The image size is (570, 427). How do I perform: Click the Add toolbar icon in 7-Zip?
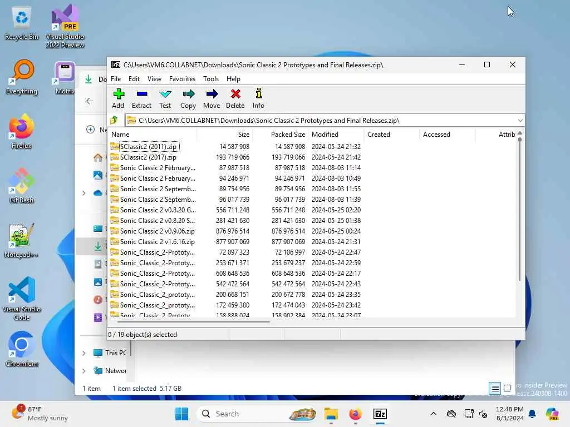(118, 98)
